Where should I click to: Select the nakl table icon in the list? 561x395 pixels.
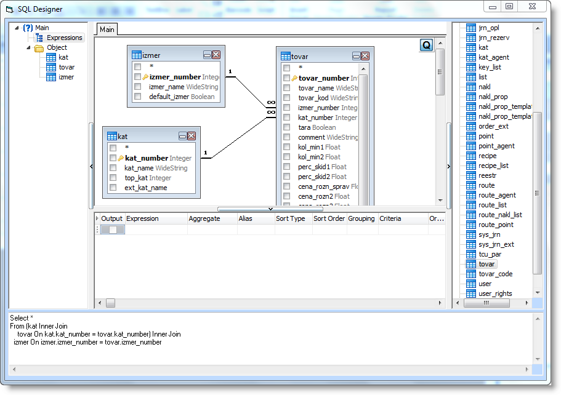471,87
